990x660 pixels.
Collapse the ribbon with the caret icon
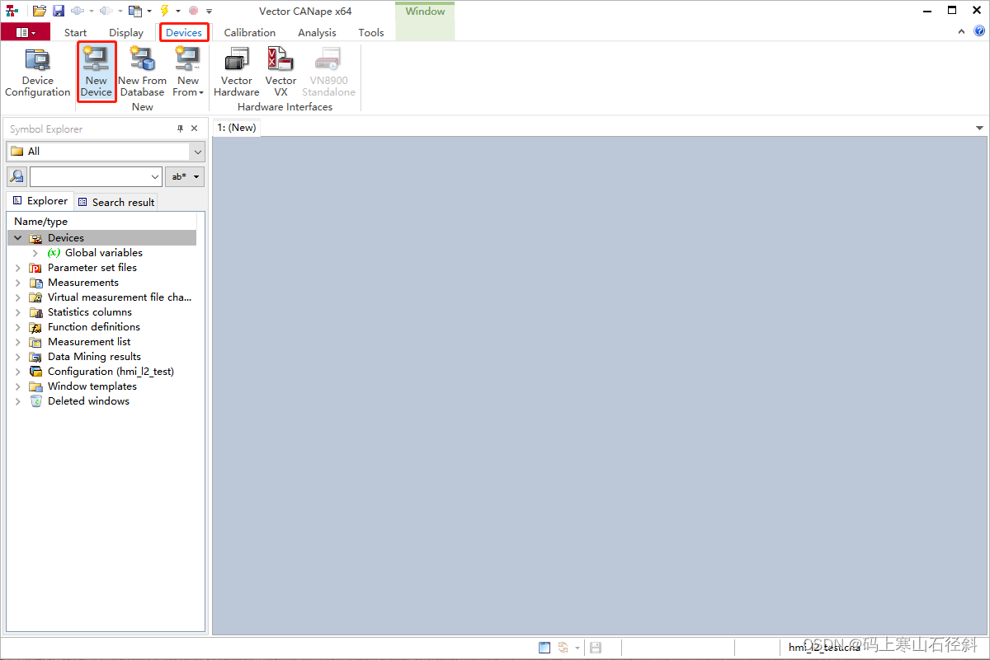pyautogui.click(x=962, y=31)
